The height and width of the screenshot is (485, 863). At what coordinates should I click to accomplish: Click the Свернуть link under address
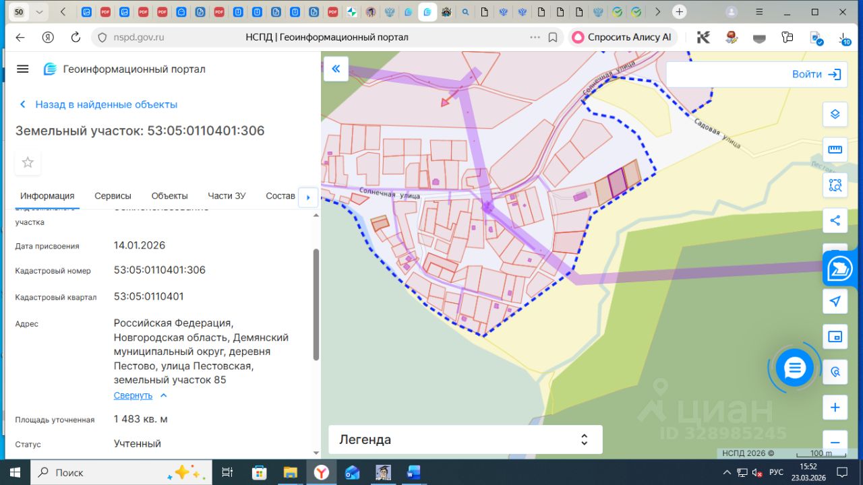(x=133, y=395)
